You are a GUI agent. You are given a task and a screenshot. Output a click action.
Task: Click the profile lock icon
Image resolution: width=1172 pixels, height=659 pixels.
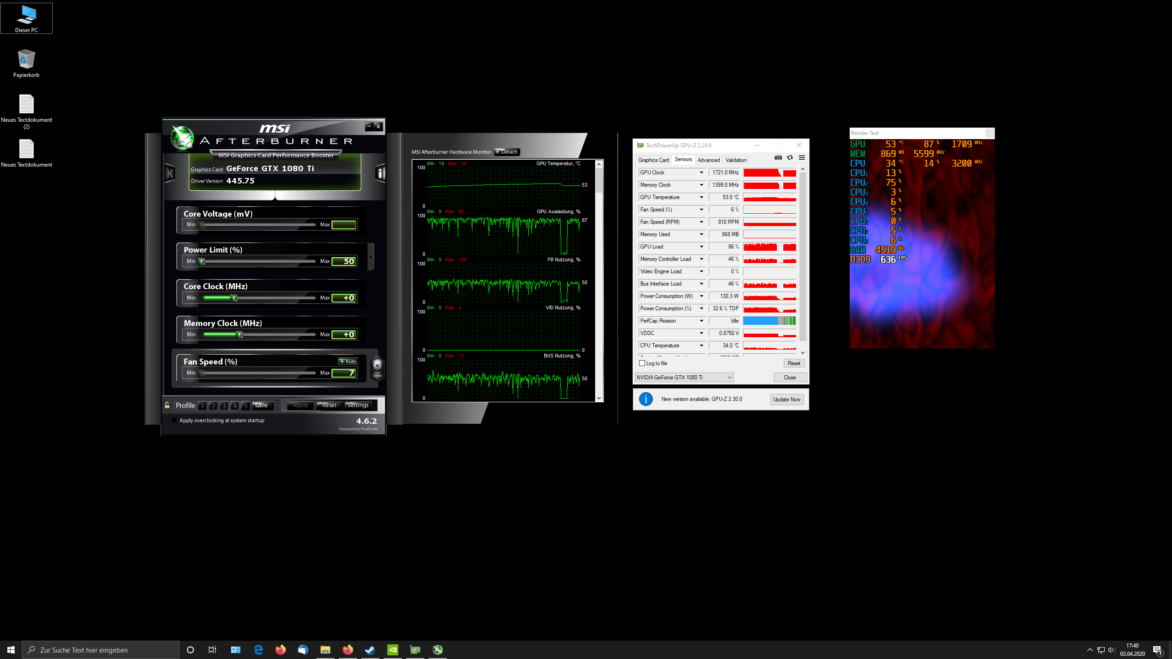click(x=167, y=405)
